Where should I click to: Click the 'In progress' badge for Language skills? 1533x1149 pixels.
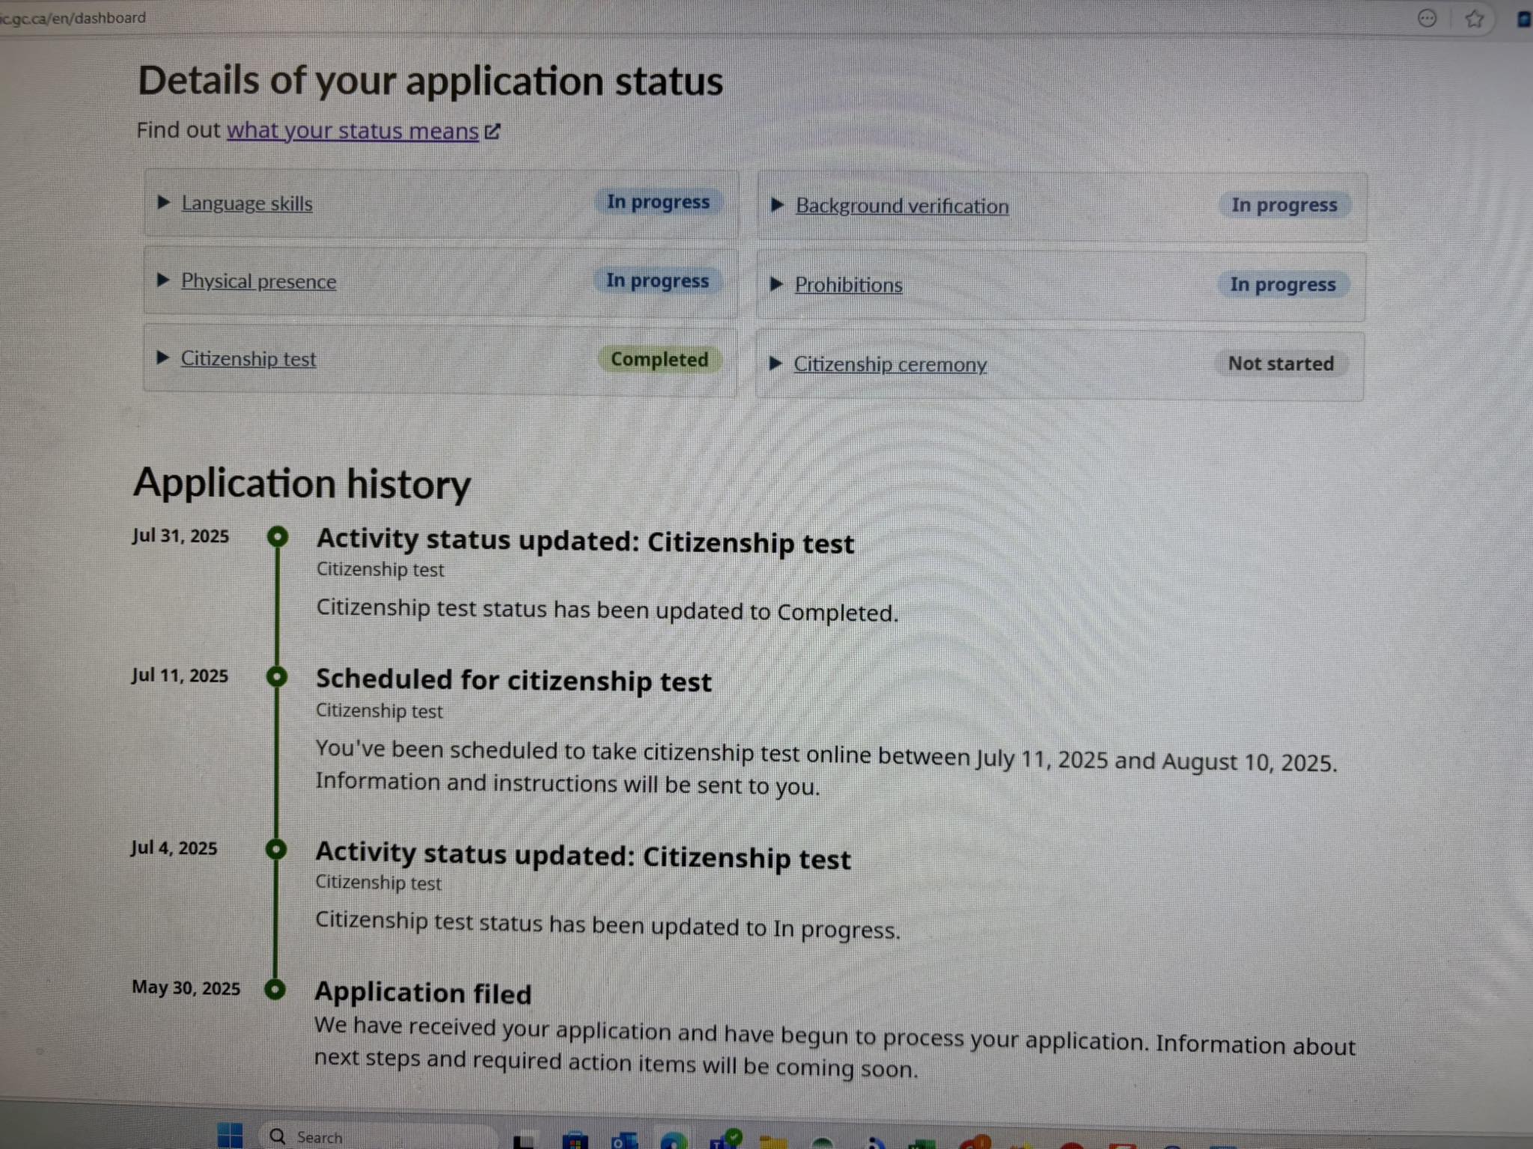tap(658, 202)
